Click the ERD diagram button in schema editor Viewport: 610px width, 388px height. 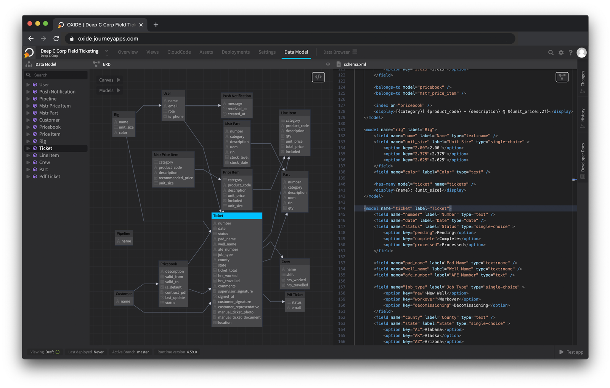562,77
